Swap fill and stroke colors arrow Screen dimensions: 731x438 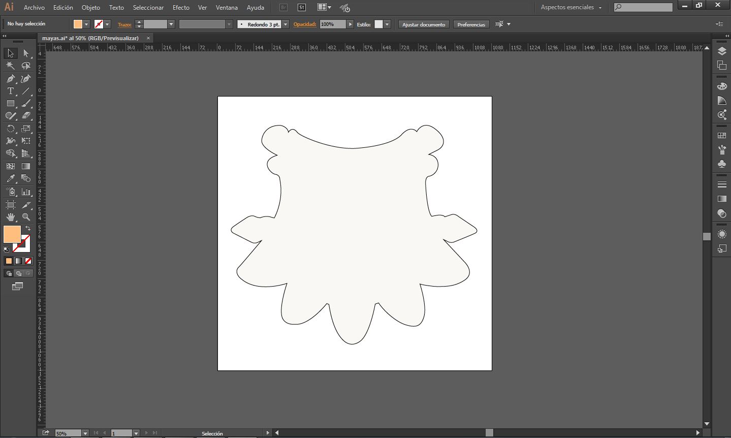coord(28,228)
